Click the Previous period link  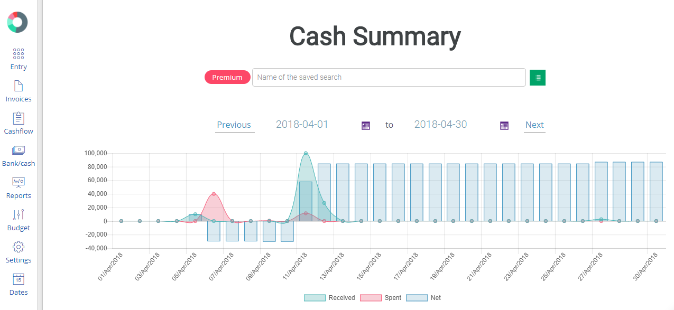tap(234, 125)
